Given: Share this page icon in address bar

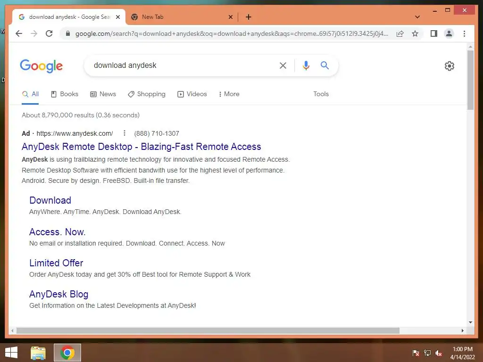Looking at the screenshot, I should point(400,33).
